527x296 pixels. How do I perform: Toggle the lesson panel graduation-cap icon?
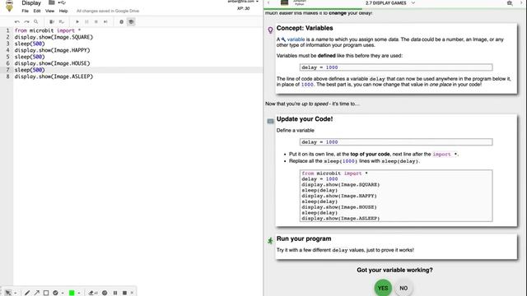click(x=131, y=22)
